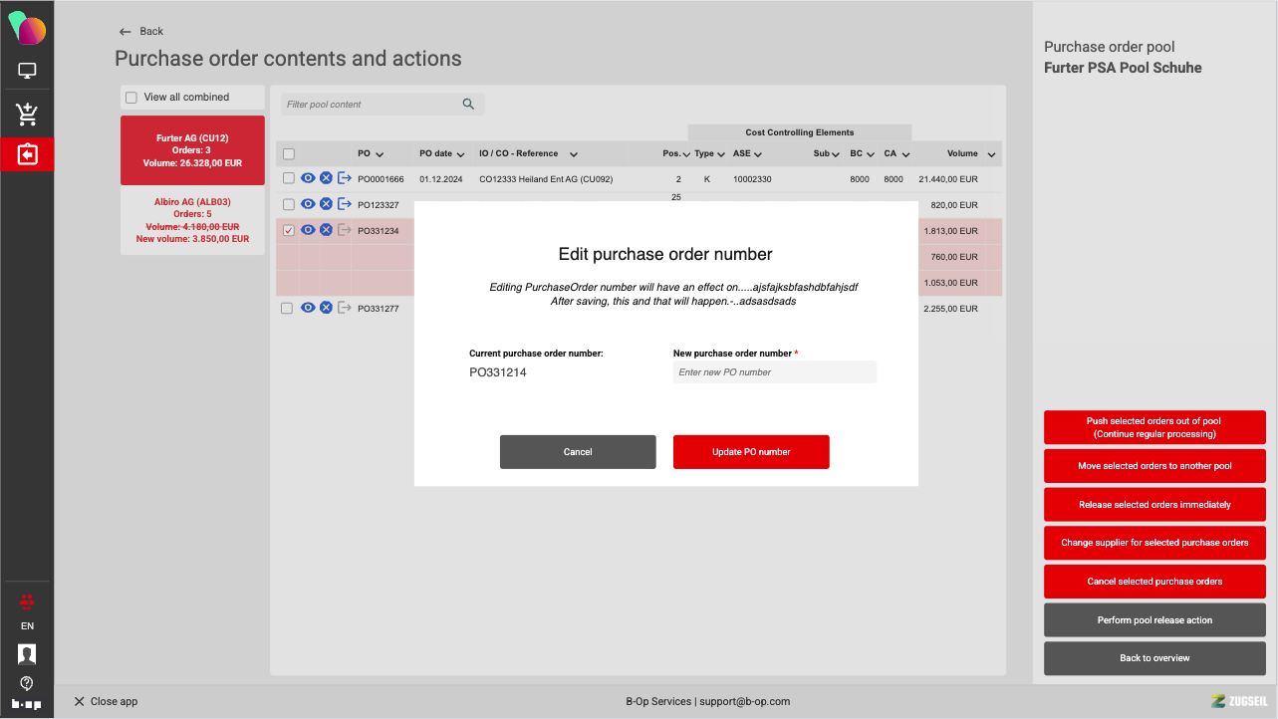Focus the new purchase order number field
Image resolution: width=1278 pixels, height=719 pixels.
click(774, 372)
